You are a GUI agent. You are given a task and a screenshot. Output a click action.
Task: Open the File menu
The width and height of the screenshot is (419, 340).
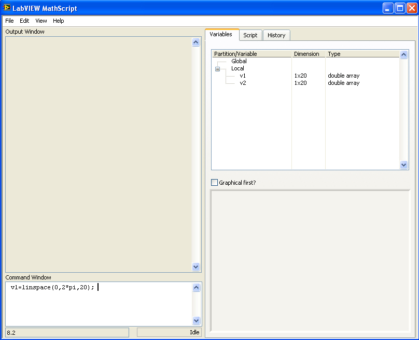(9, 21)
